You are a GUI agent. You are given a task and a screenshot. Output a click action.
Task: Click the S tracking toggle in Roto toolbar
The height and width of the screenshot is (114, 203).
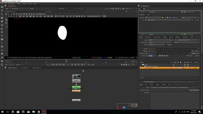pos(9,16)
